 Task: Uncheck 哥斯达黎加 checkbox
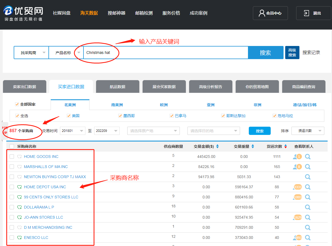pyautogui.click(x=223, y=116)
